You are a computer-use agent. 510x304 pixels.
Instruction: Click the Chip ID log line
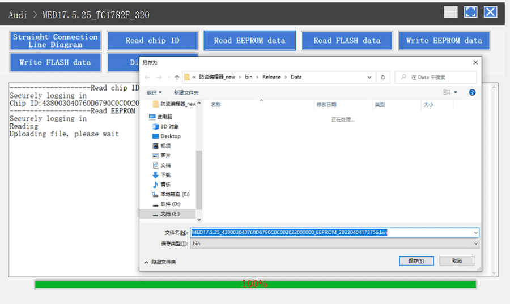point(74,103)
